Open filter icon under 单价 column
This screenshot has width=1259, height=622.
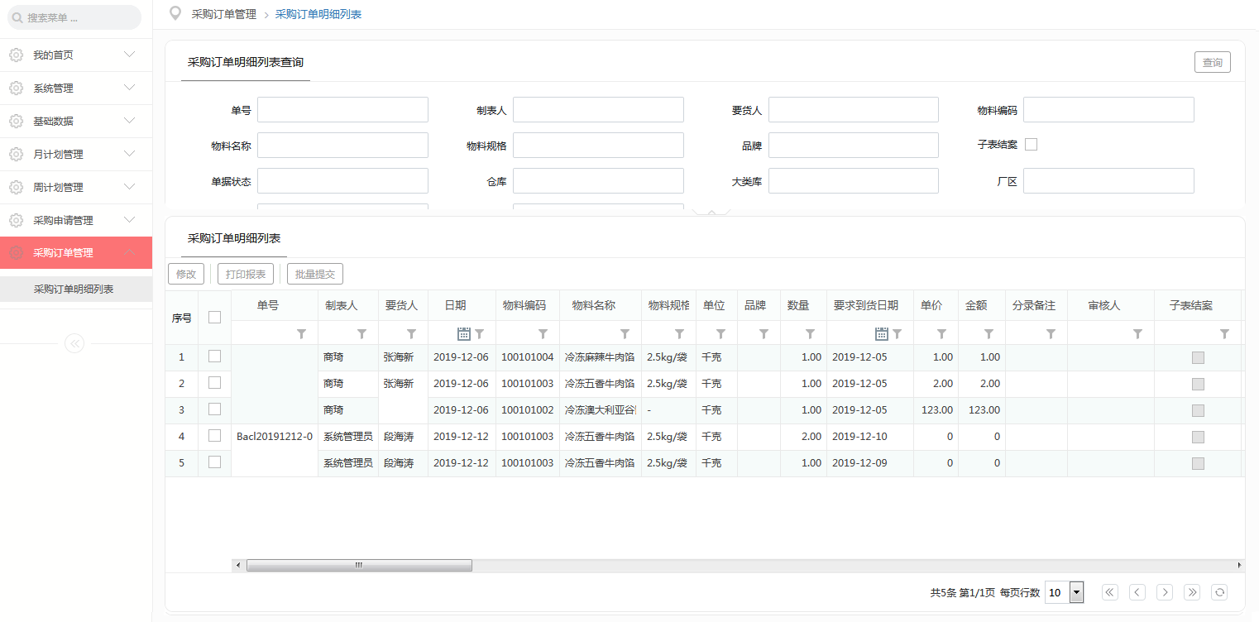[941, 333]
